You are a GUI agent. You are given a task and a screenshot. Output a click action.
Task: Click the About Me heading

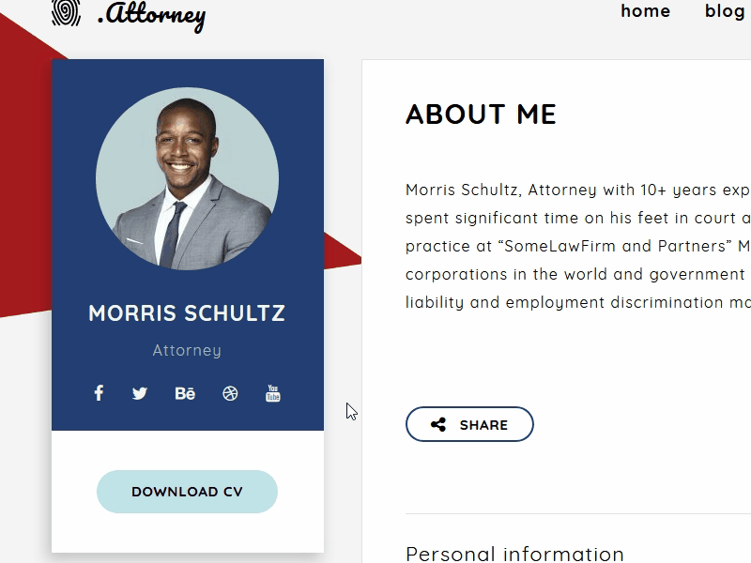[x=481, y=114]
